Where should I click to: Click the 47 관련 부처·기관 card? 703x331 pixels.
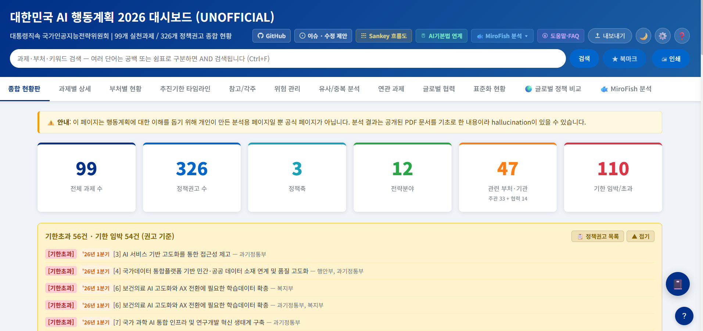508,177
